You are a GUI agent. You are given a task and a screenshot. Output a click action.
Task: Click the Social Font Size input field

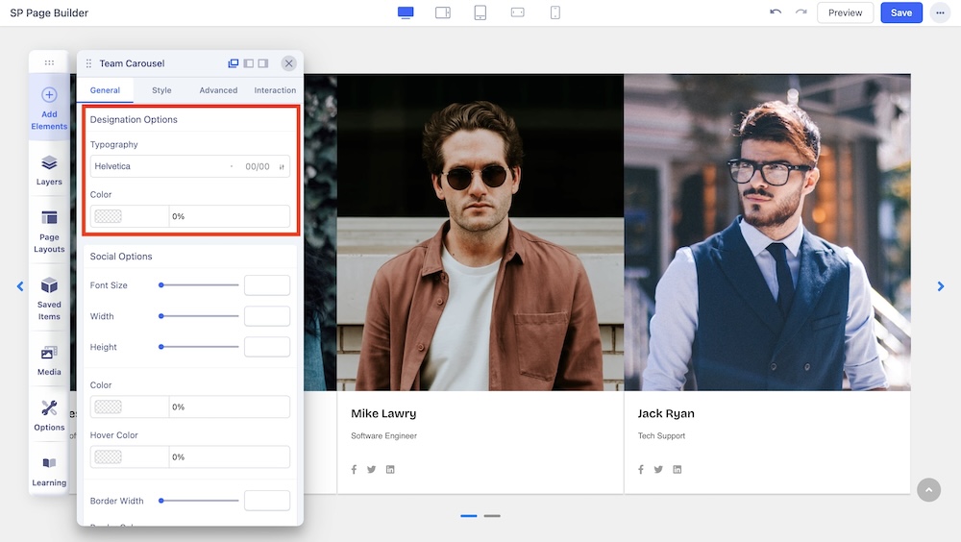266,285
